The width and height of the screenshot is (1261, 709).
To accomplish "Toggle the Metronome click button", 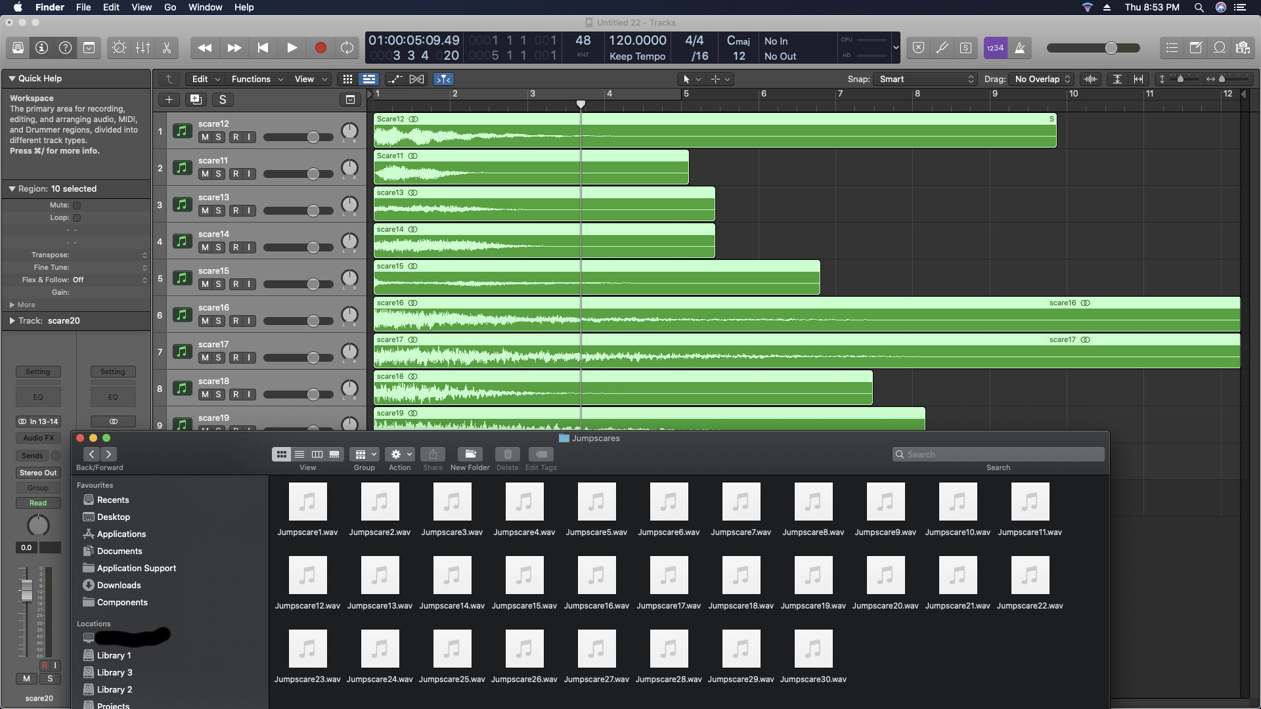I will (1020, 48).
